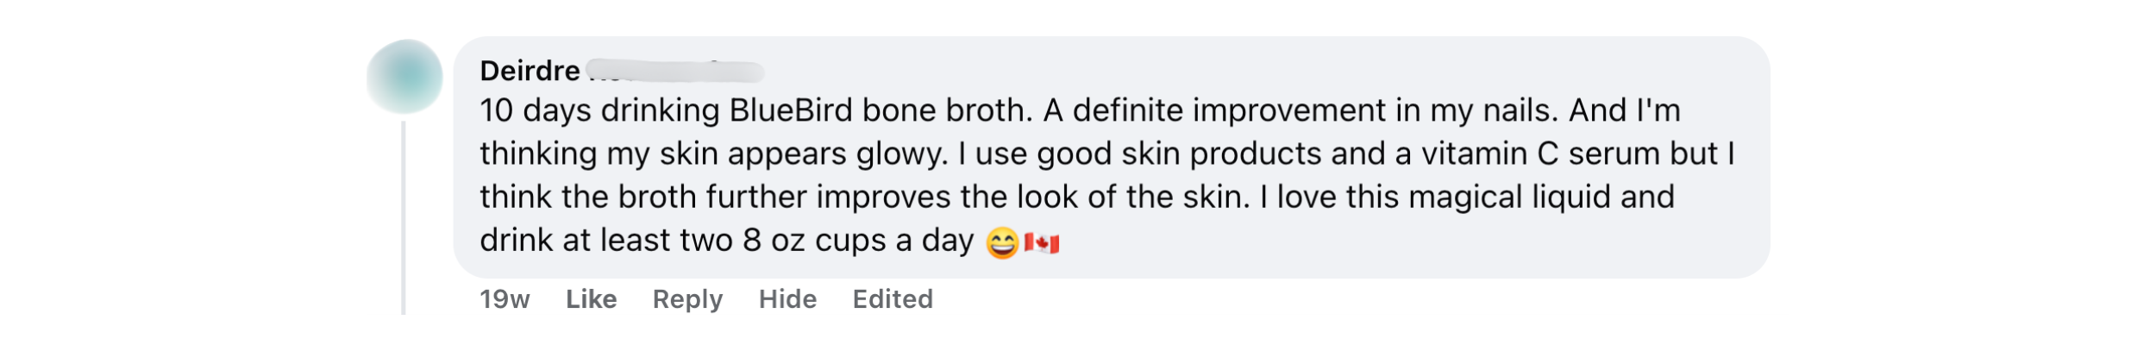Screen dimensions: 2156x345
Task: Like Deirdre's bone broth comment
Action: 591,299
